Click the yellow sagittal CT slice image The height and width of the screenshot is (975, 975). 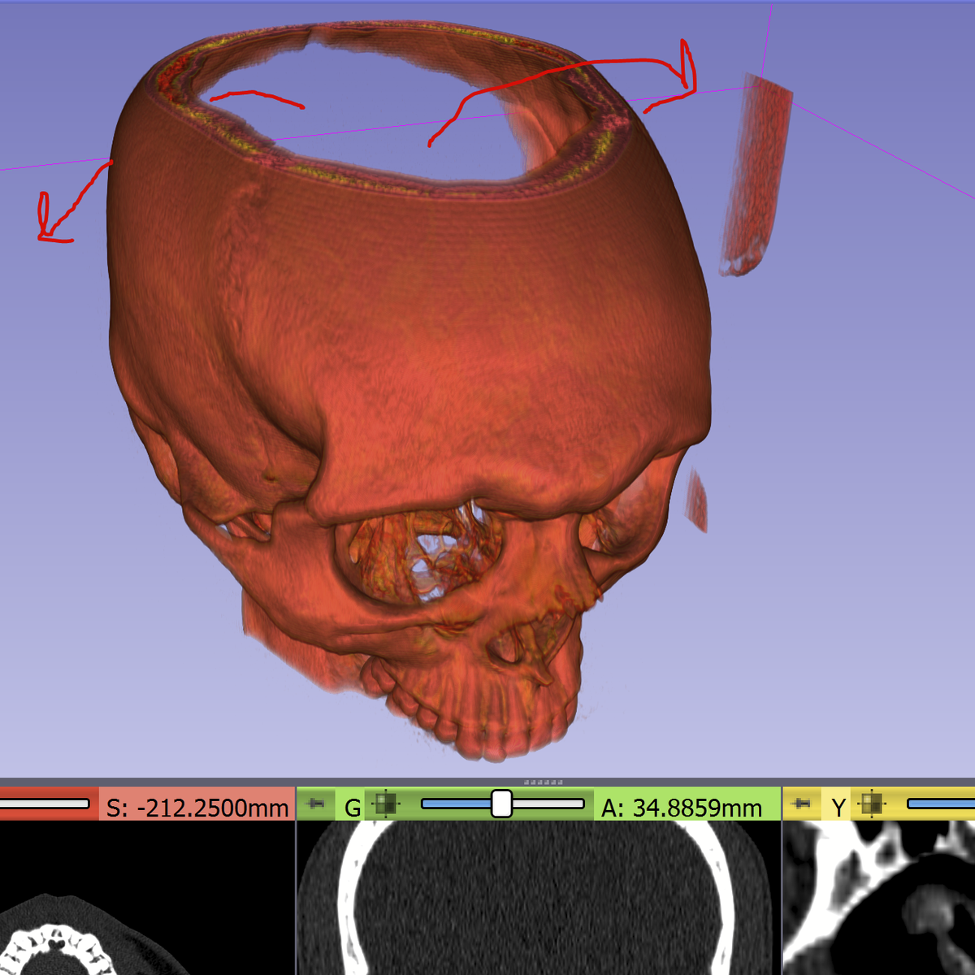(x=879, y=898)
